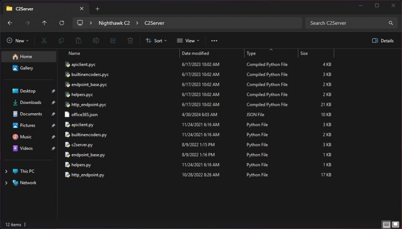Refresh the current folder view

(62, 23)
